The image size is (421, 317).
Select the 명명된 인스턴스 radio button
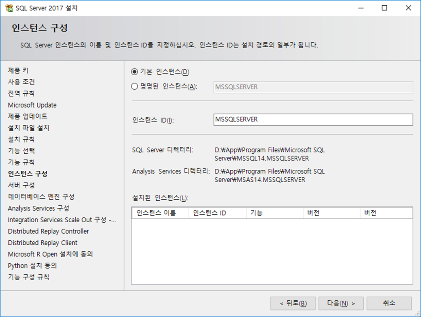click(x=134, y=87)
